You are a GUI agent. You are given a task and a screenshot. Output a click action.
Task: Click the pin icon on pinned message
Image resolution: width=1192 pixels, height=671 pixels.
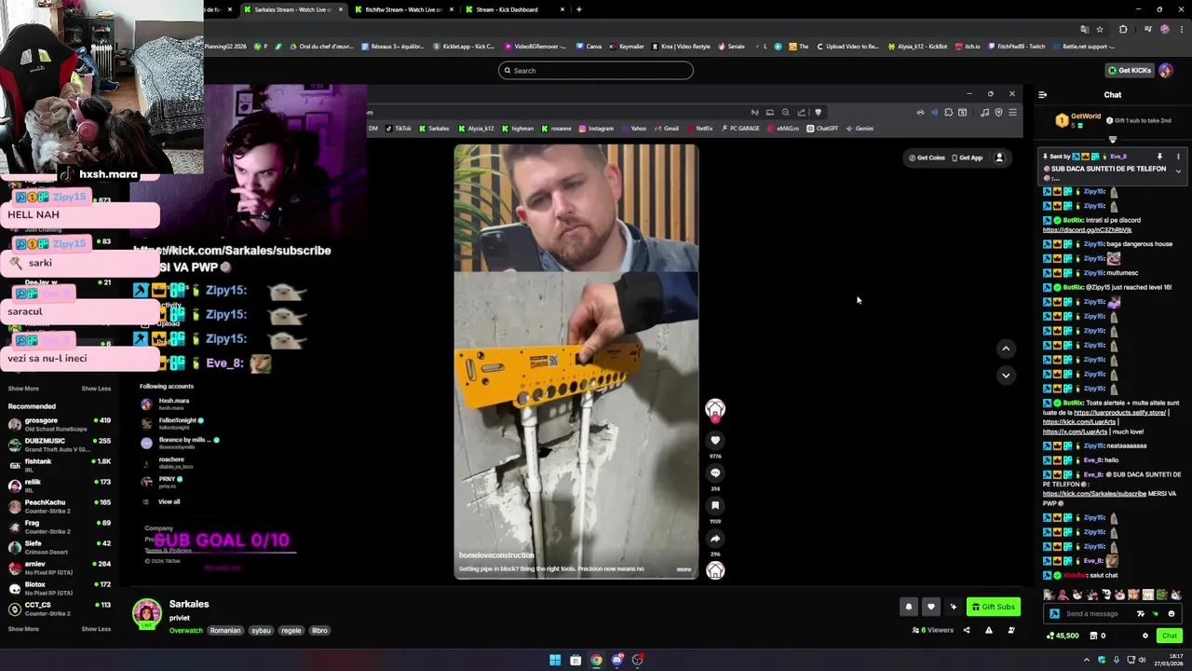(x=1159, y=157)
